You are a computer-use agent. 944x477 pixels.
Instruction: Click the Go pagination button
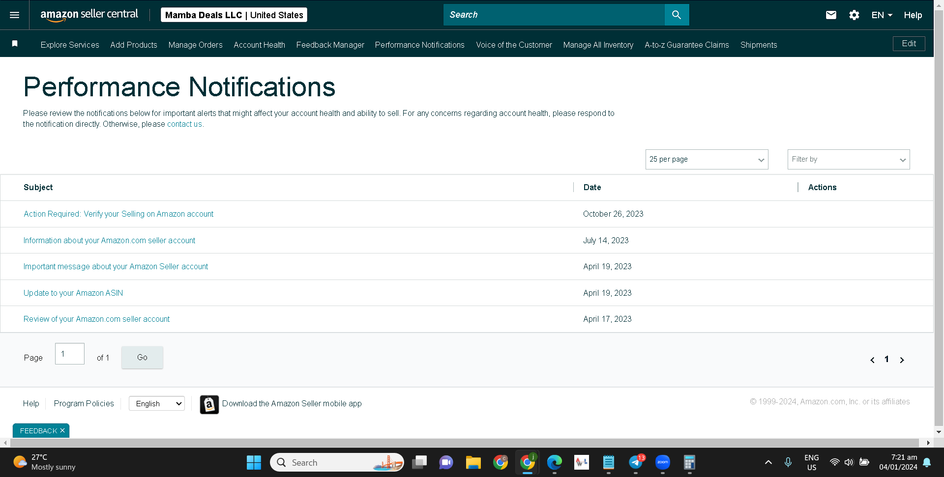click(142, 357)
